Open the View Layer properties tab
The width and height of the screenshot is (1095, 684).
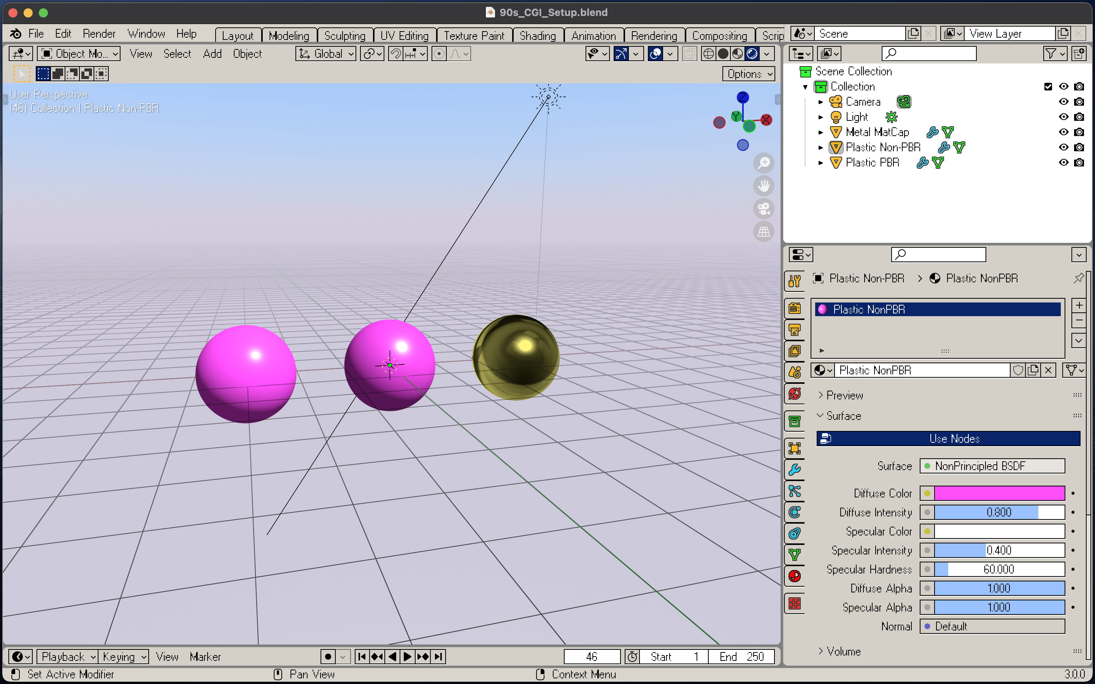pyautogui.click(x=795, y=351)
